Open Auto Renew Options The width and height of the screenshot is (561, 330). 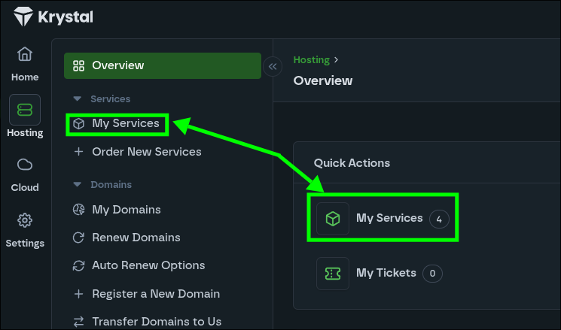[x=148, y=265]
